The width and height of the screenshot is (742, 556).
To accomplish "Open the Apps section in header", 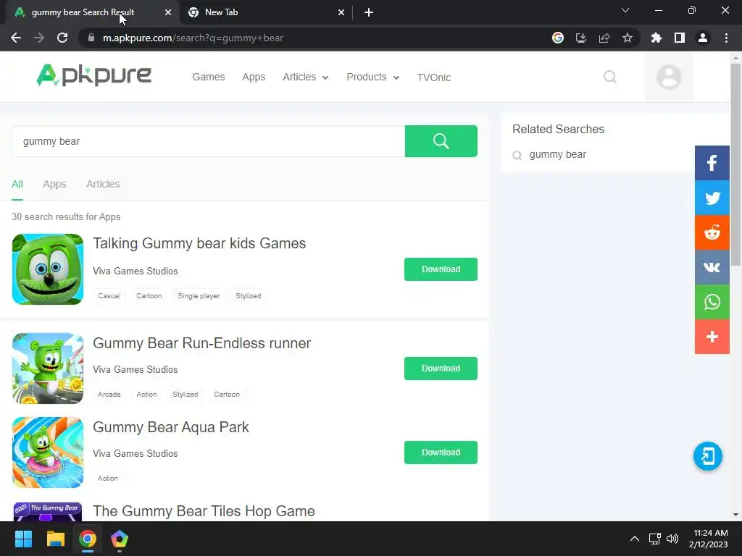I will [254, 77].
